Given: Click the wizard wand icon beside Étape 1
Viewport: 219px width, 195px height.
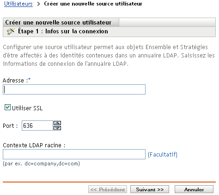Looking at the screenshot, I should [x=11, y=31].
